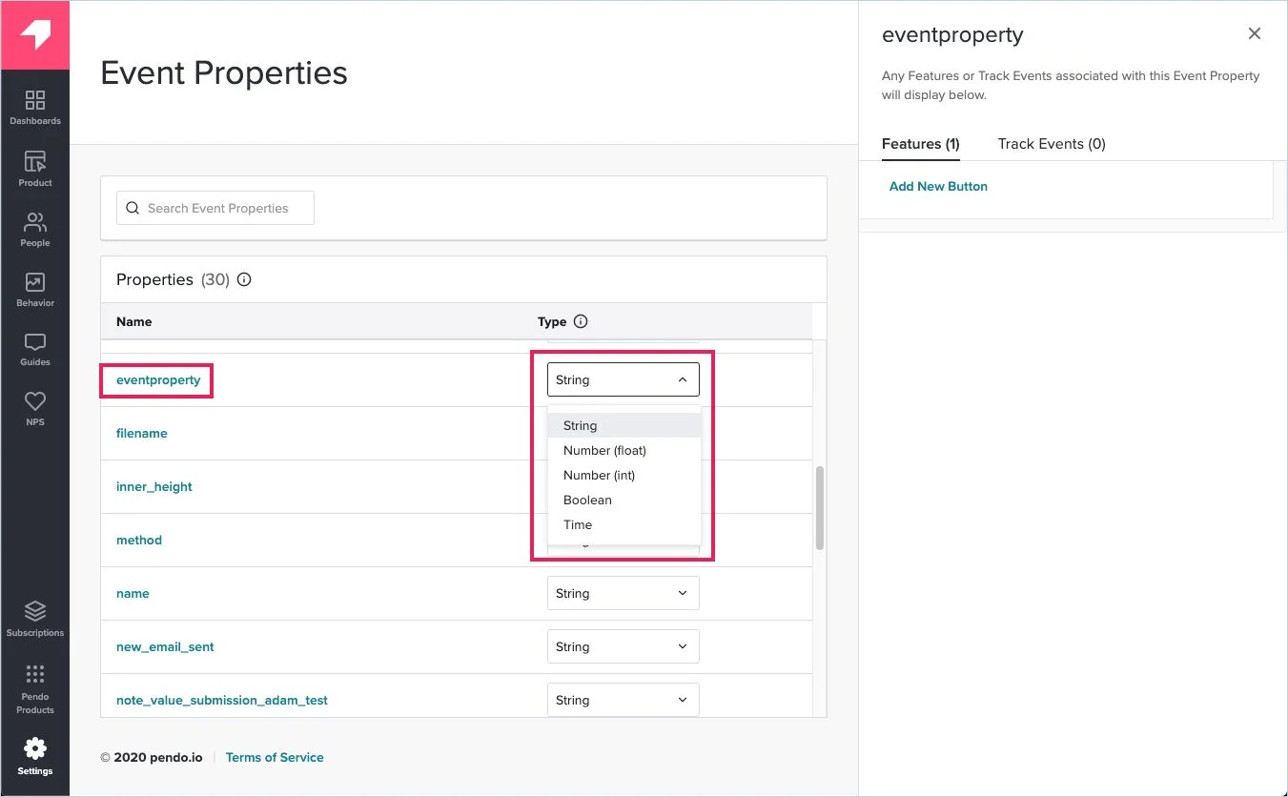Click the Pendo logo icon

34,35
